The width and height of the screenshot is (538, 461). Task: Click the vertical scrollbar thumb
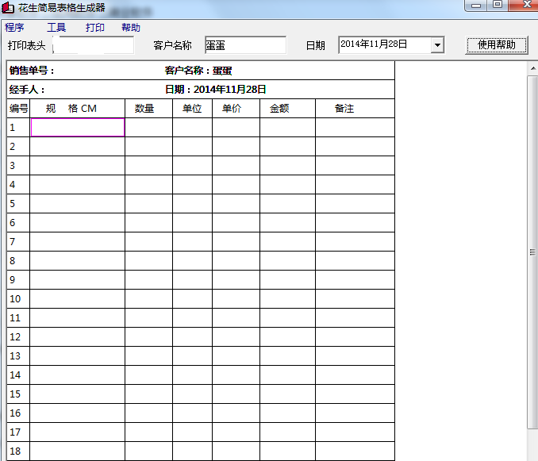click(532, 252)
